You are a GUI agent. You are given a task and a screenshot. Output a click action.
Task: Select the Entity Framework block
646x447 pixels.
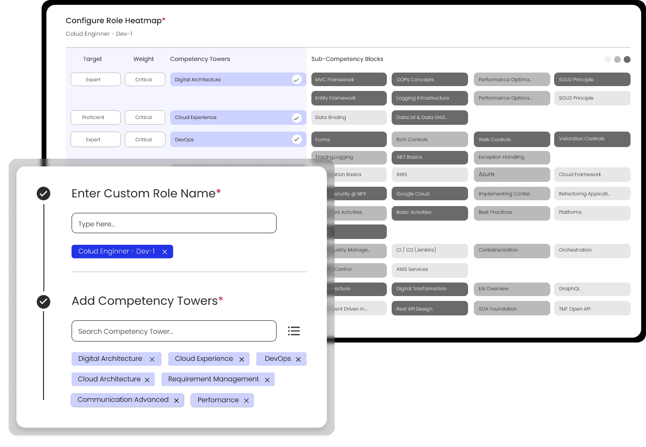tap(349, 98)
